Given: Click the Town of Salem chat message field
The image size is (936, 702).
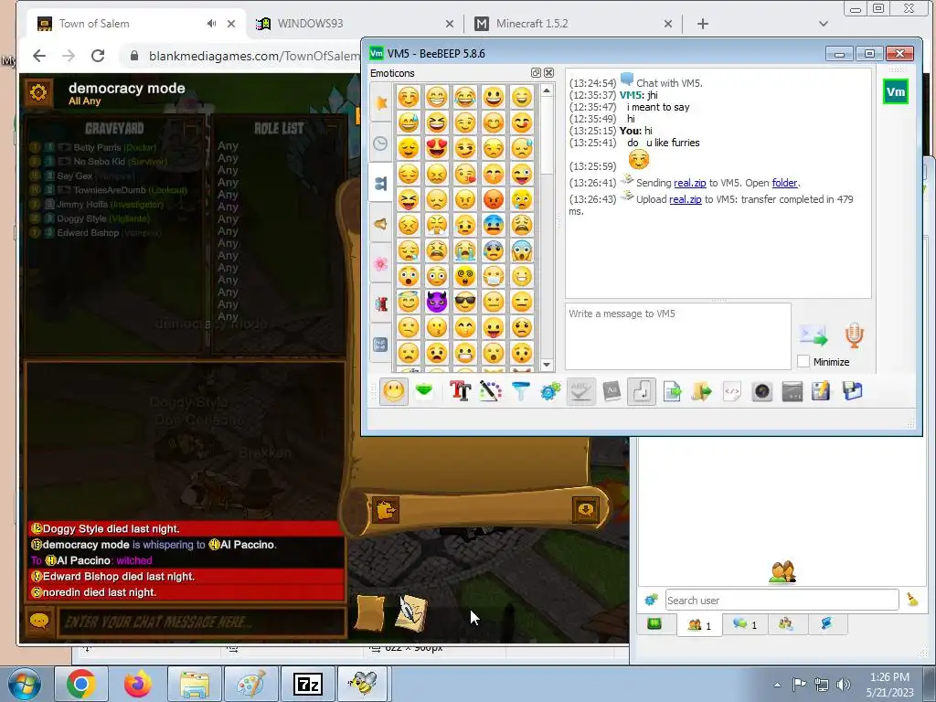Looking at the screenshot, I should point(202,622).
